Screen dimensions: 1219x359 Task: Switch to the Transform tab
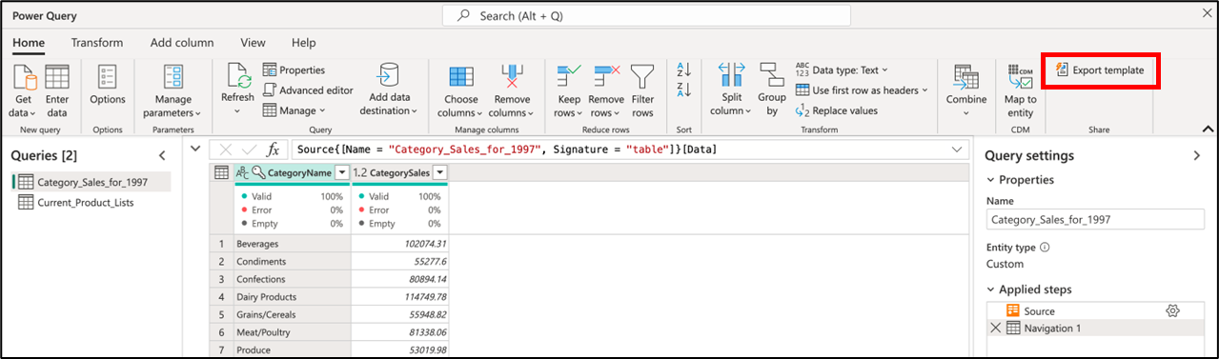[97, 43]
